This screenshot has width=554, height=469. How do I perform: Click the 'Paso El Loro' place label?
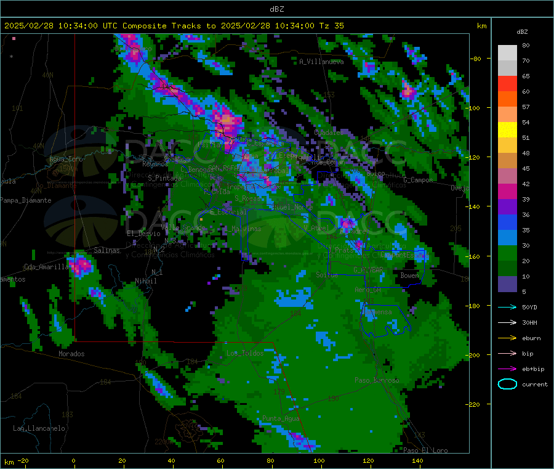coord(426,451)
